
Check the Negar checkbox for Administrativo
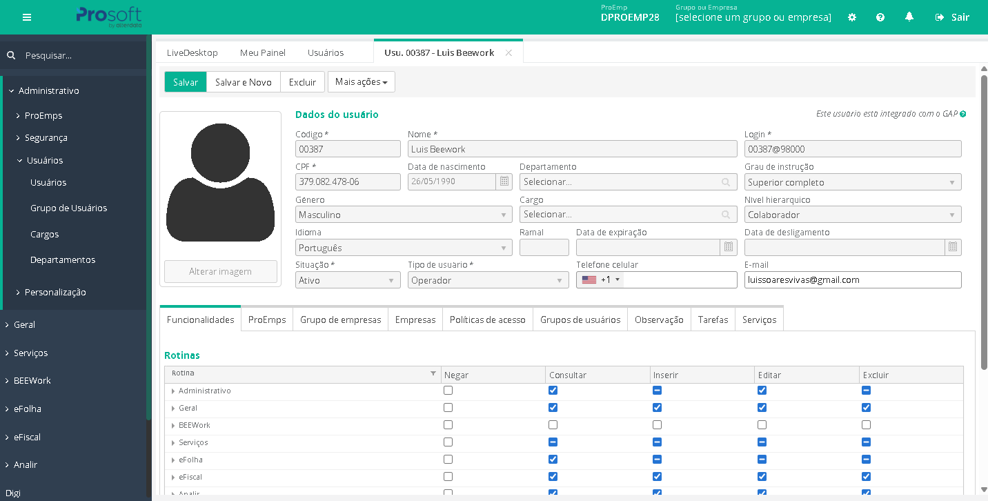(x=448, y=391)
